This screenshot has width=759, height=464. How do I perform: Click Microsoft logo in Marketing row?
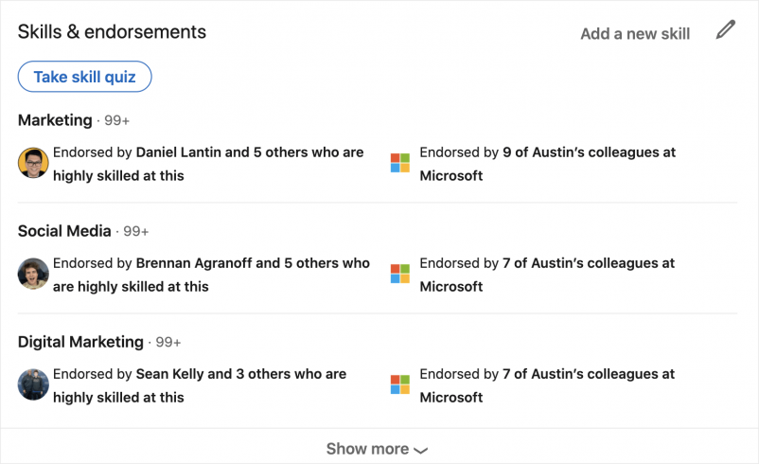click(x=400, y=163)
